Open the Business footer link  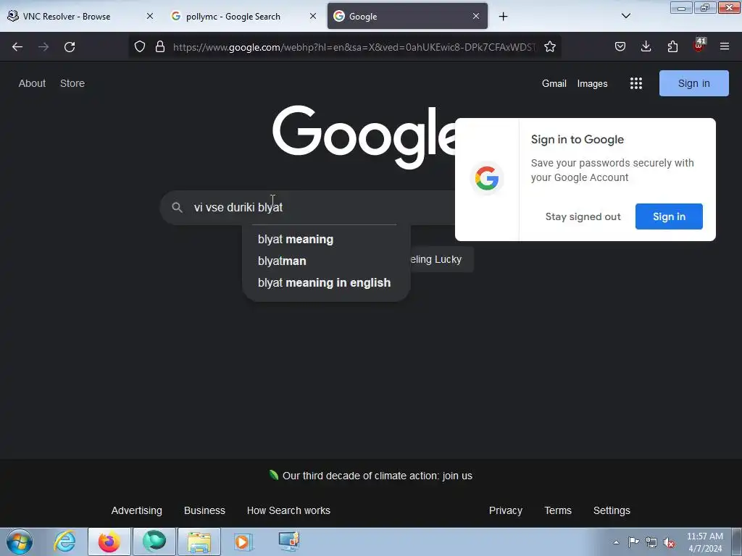click(204, 510)
